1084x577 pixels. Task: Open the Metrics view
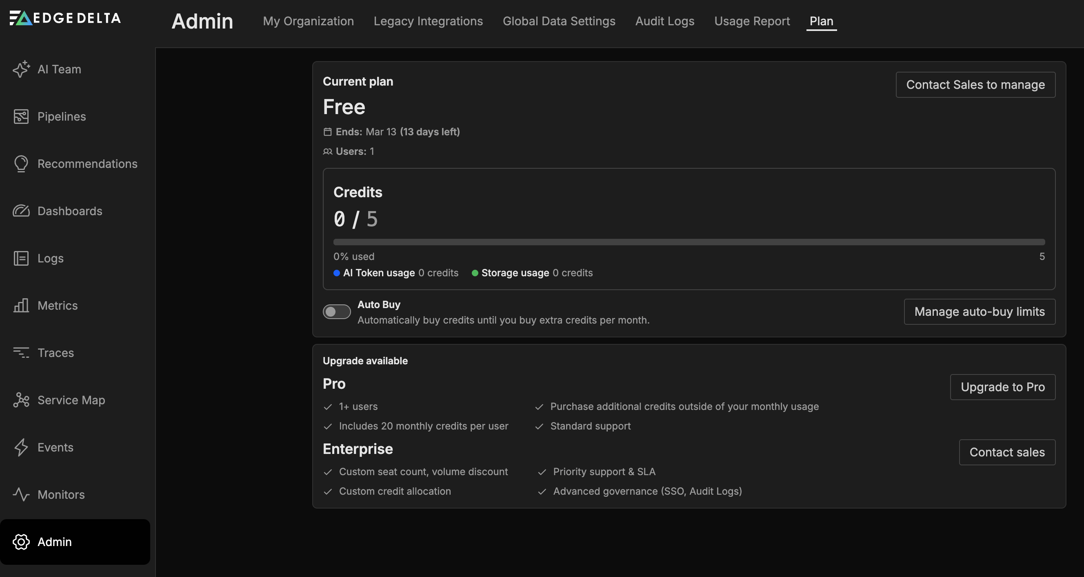(57, 306)
